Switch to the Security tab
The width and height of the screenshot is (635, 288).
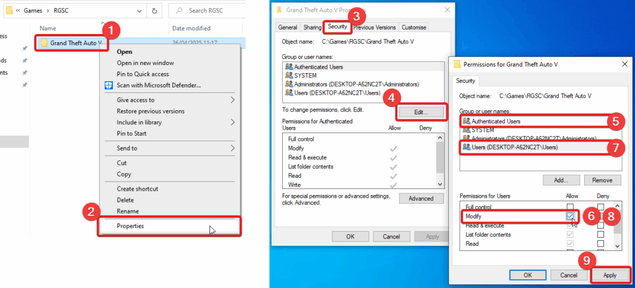(337, 27)
